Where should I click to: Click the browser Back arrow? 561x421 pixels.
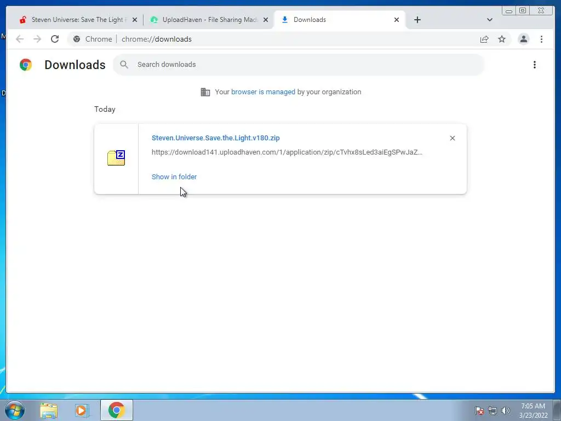(20, 39)
